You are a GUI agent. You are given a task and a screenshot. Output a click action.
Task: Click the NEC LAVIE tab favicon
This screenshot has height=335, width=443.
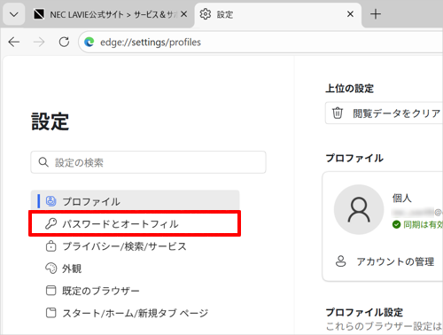tap(39, 14)
